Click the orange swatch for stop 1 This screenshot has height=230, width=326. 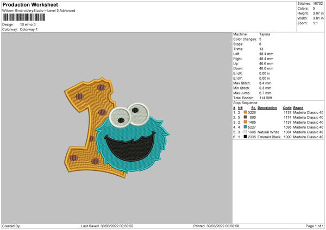point(246,112)
